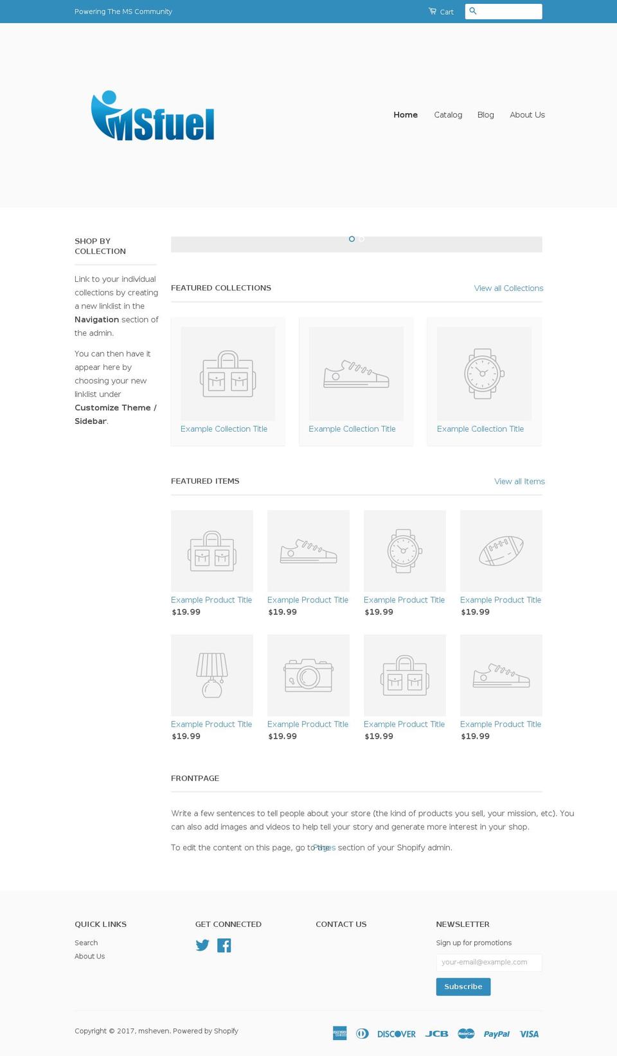
Task: Click the Cart link text
Action: [x=447, y=12]
